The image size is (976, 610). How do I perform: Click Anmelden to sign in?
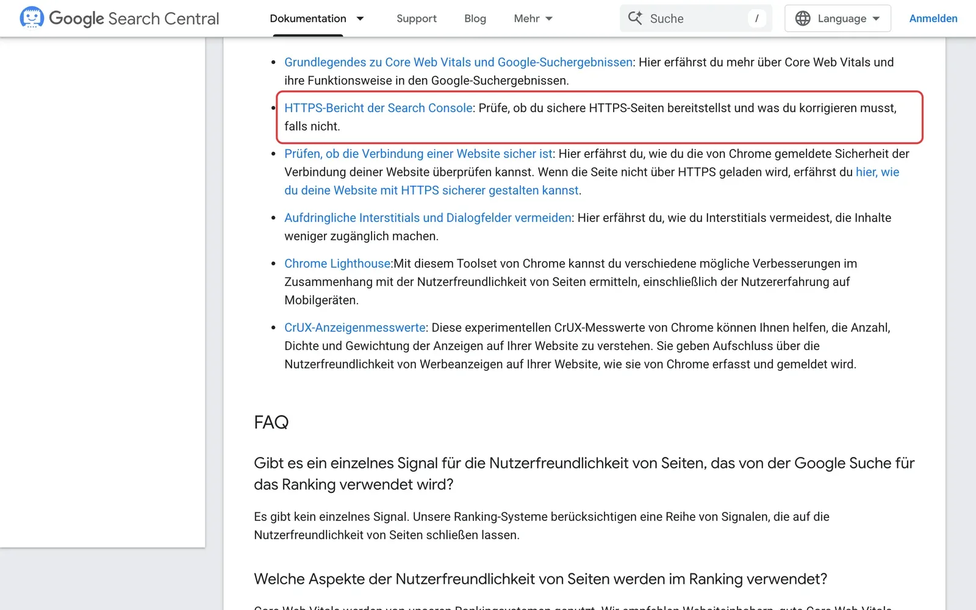[933, 18]
